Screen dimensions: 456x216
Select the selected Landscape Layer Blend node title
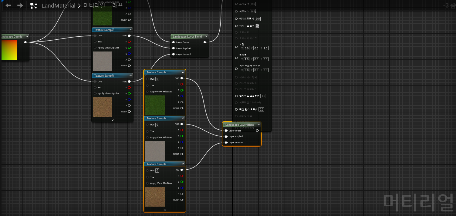tap(240, 125)
